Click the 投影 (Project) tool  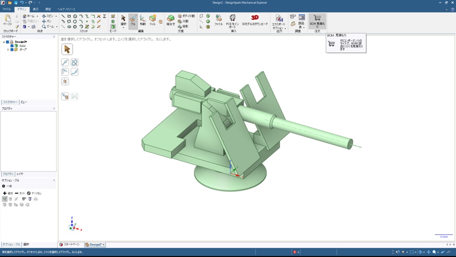click(x=183, y=26)
